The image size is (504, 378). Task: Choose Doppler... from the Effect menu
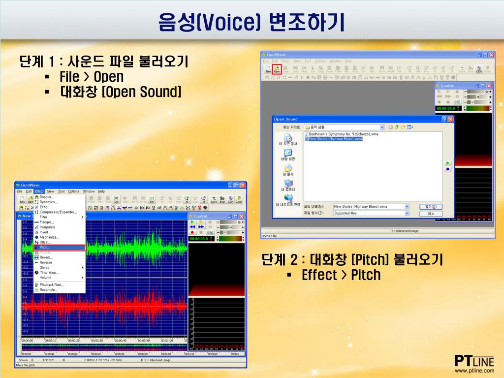coord(59,197)
